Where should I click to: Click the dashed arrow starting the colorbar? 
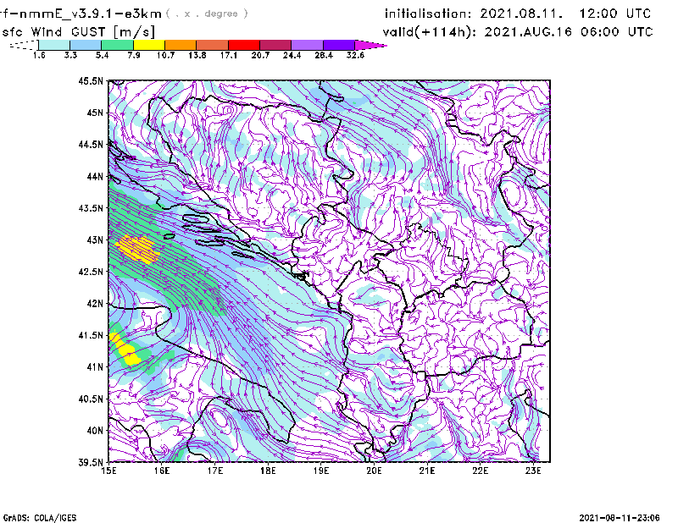pyautogui.click(x=21, y=45)
